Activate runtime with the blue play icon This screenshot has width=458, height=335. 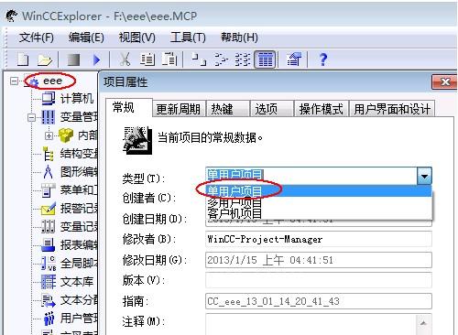click(x=97, y=59)
